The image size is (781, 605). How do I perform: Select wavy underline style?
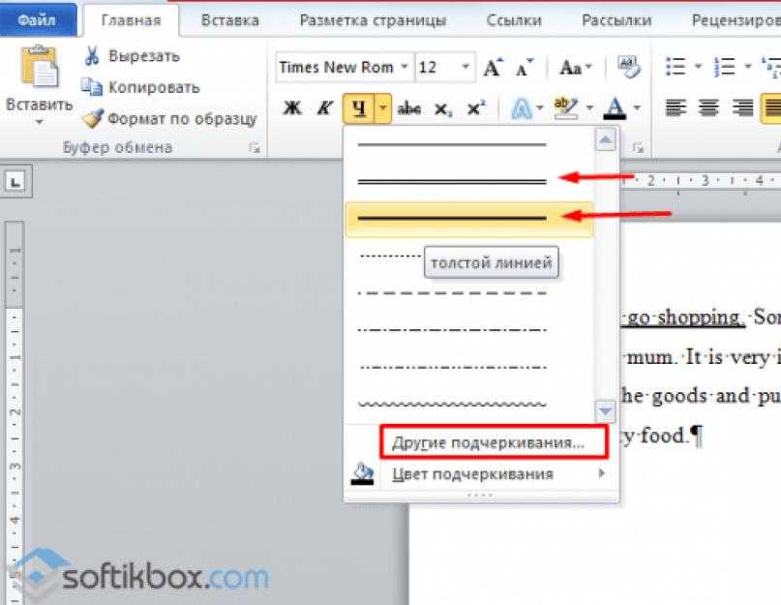[469, 404]
